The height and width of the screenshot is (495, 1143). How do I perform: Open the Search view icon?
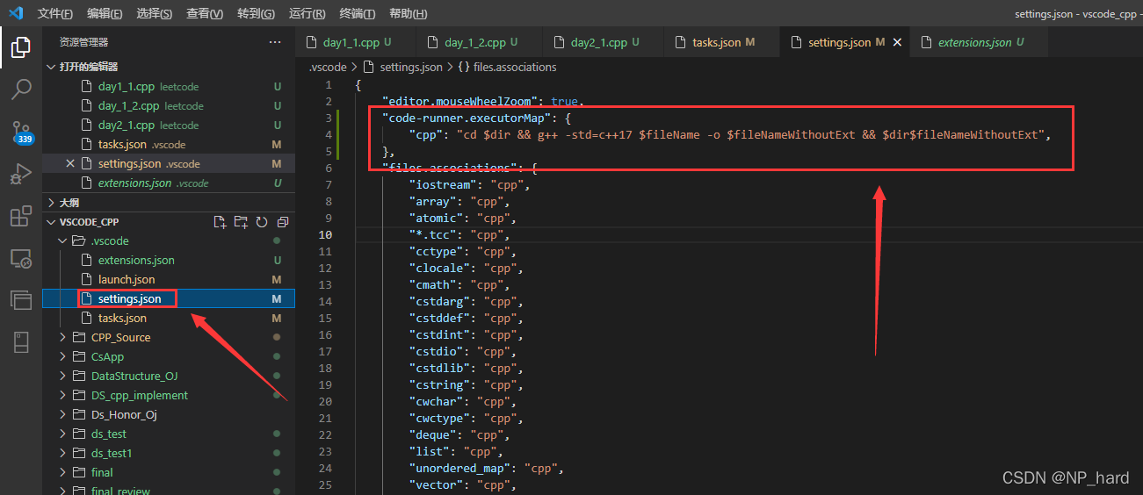coord(21,89)
